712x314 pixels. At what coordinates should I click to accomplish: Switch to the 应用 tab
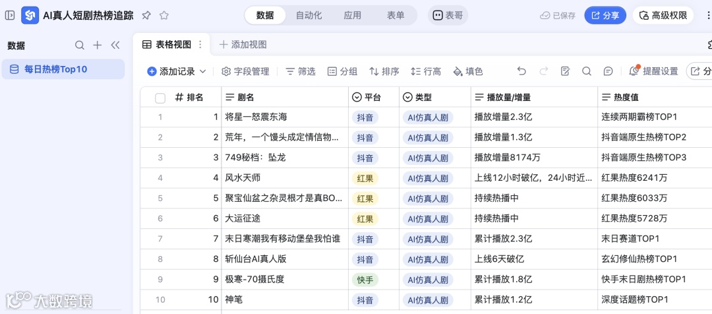[352, 15]
